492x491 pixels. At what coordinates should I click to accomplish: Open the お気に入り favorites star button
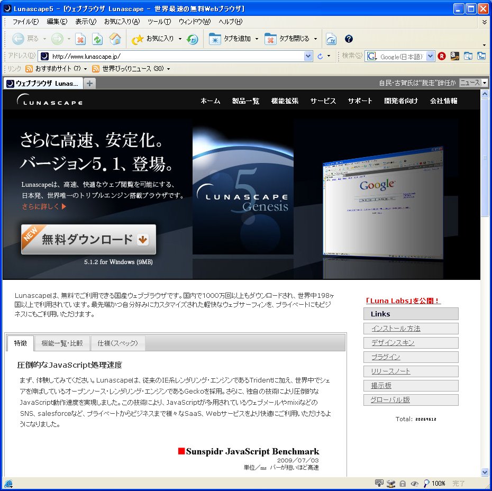click(x=153, y=39)
